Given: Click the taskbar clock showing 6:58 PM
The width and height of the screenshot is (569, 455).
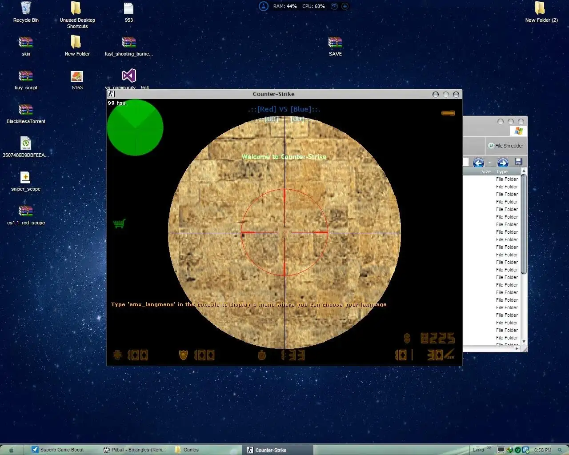Looking at the screenshot, I should pos(543,450).
